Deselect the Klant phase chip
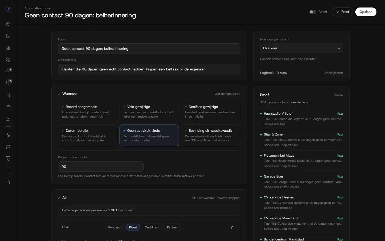385x241 pixels. point(133,227)
